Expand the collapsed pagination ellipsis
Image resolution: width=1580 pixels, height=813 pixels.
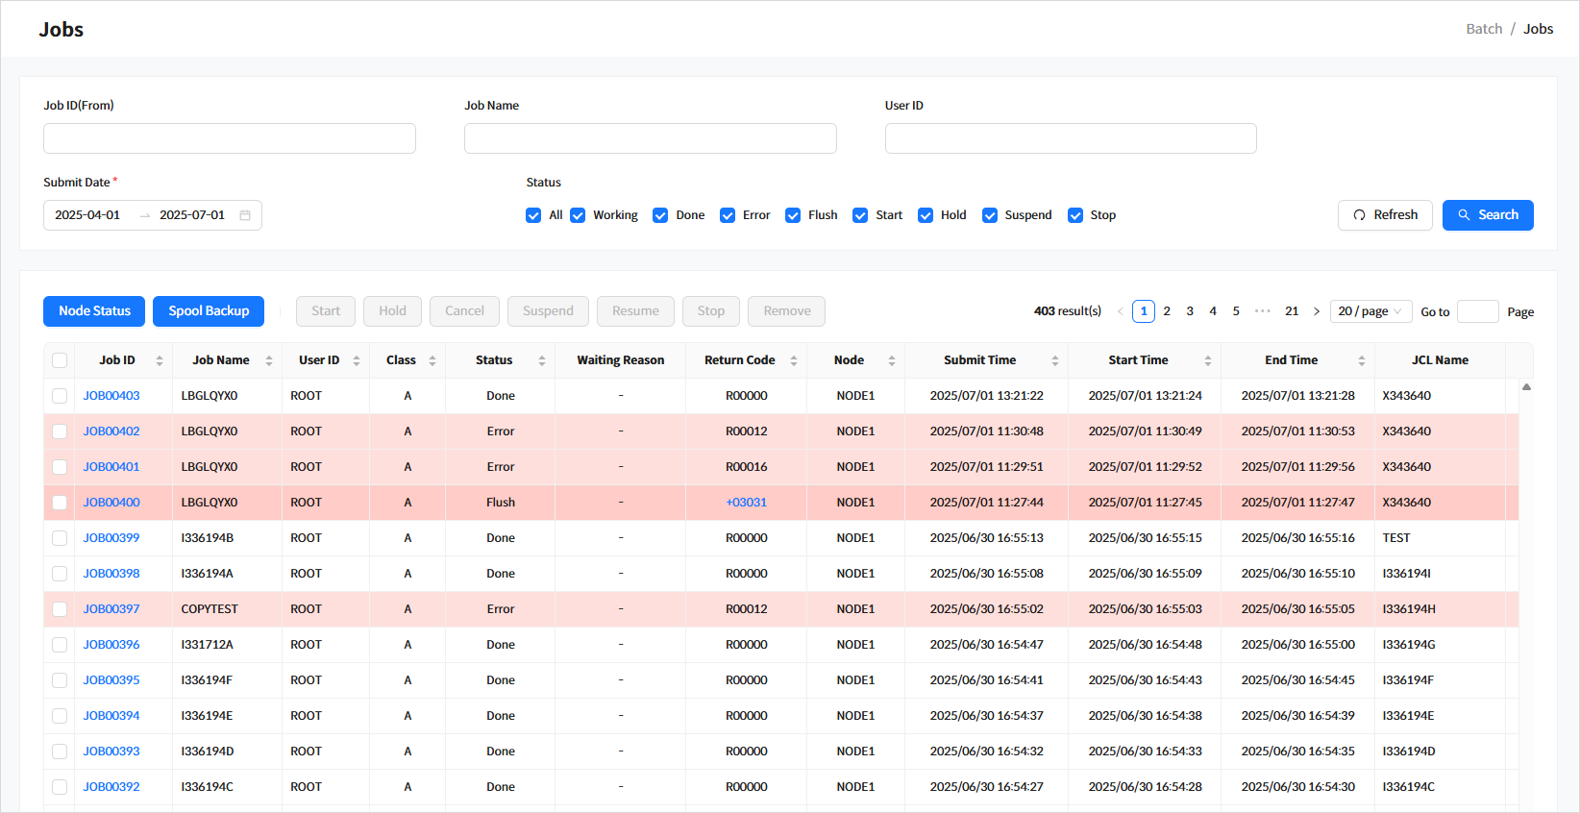point(1263,311)
